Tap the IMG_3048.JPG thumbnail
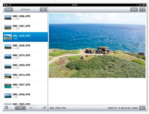Screen dimensions: 149x114 click(8, 96)
